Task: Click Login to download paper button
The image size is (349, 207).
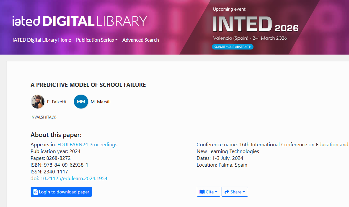Action: (x=61, y=192)
